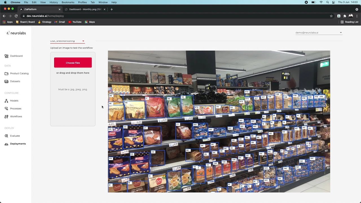
Task: Expand the demo@neurolabs.ai account dropdown
Action: pos(319,33)
